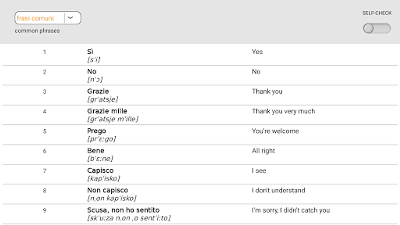Click the translation Thank you very much

(x=283, y=111)
